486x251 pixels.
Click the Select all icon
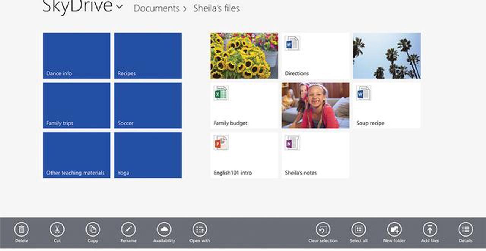click(x=358, y=229)
